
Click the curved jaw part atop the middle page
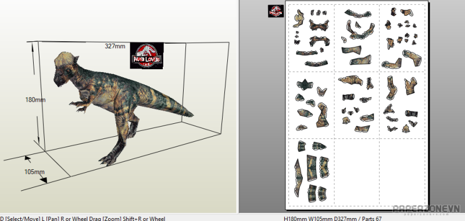(358, 13)
